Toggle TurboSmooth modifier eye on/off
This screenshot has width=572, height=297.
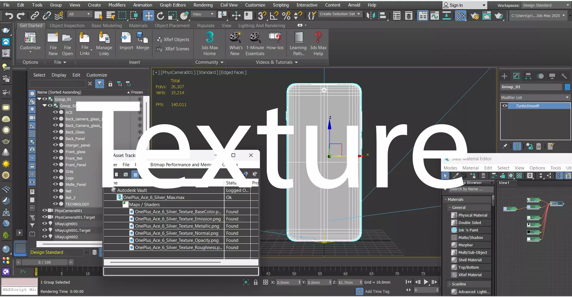click(505, 106)
